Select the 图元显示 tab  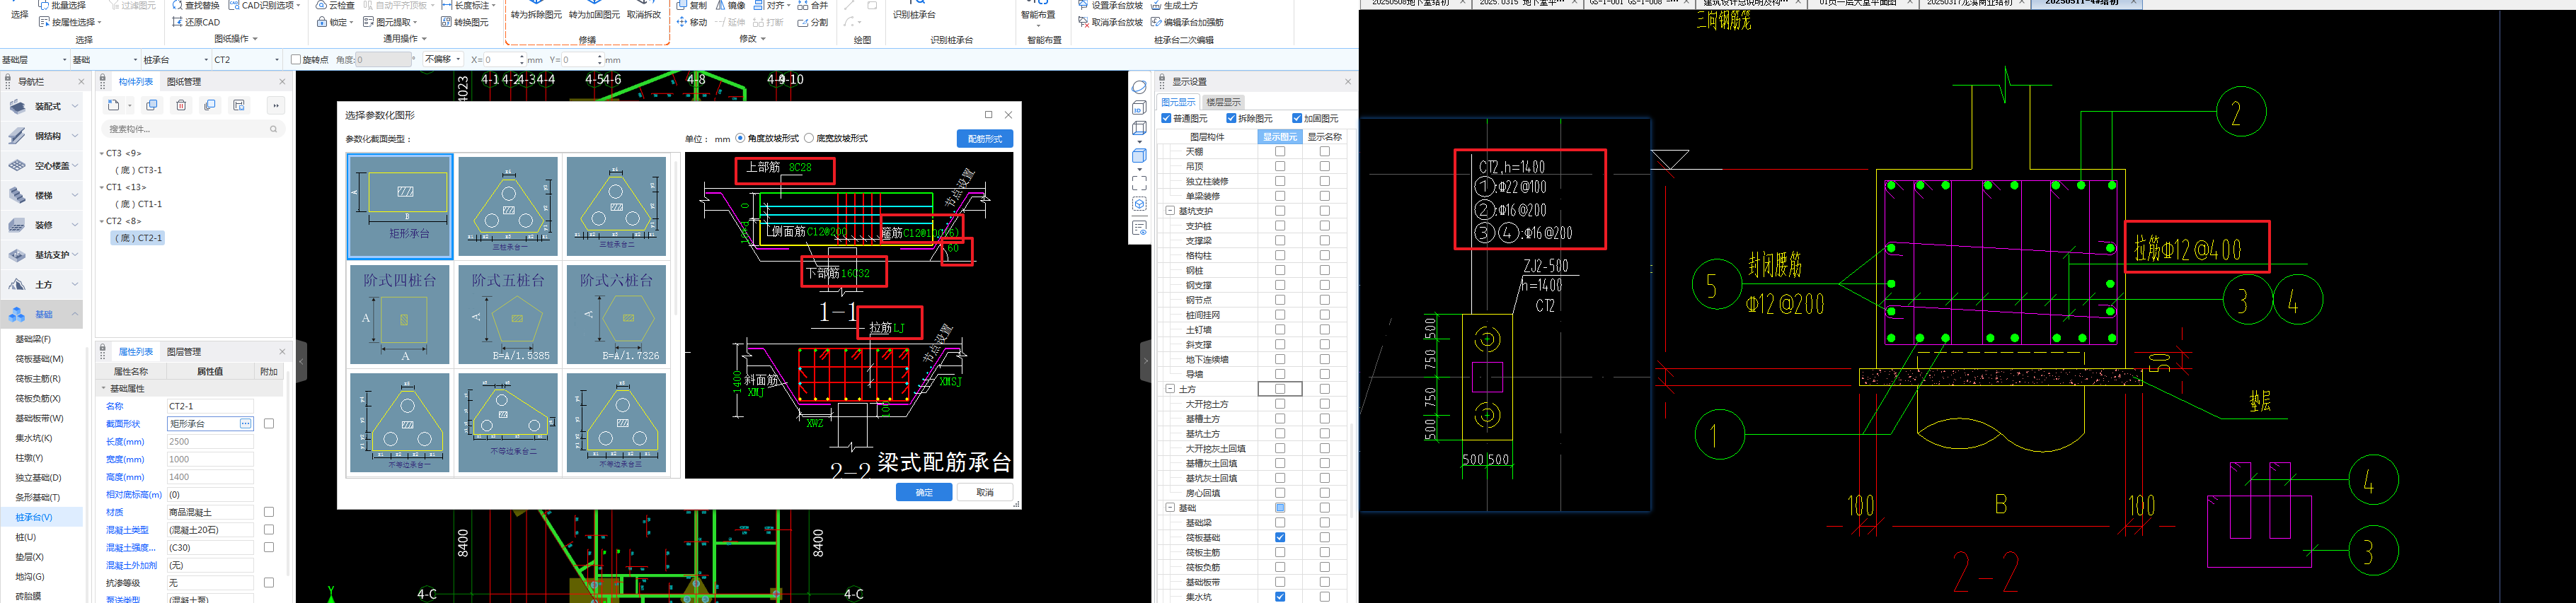(1178, 102)
